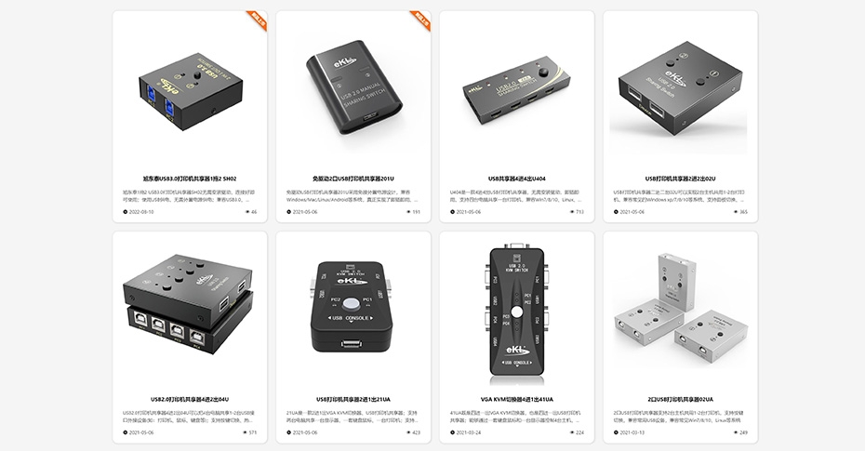This screenshot has width=865, height=451.
Task: Open the 2口USB打印机共享器02UA title link
Action: 681,399
